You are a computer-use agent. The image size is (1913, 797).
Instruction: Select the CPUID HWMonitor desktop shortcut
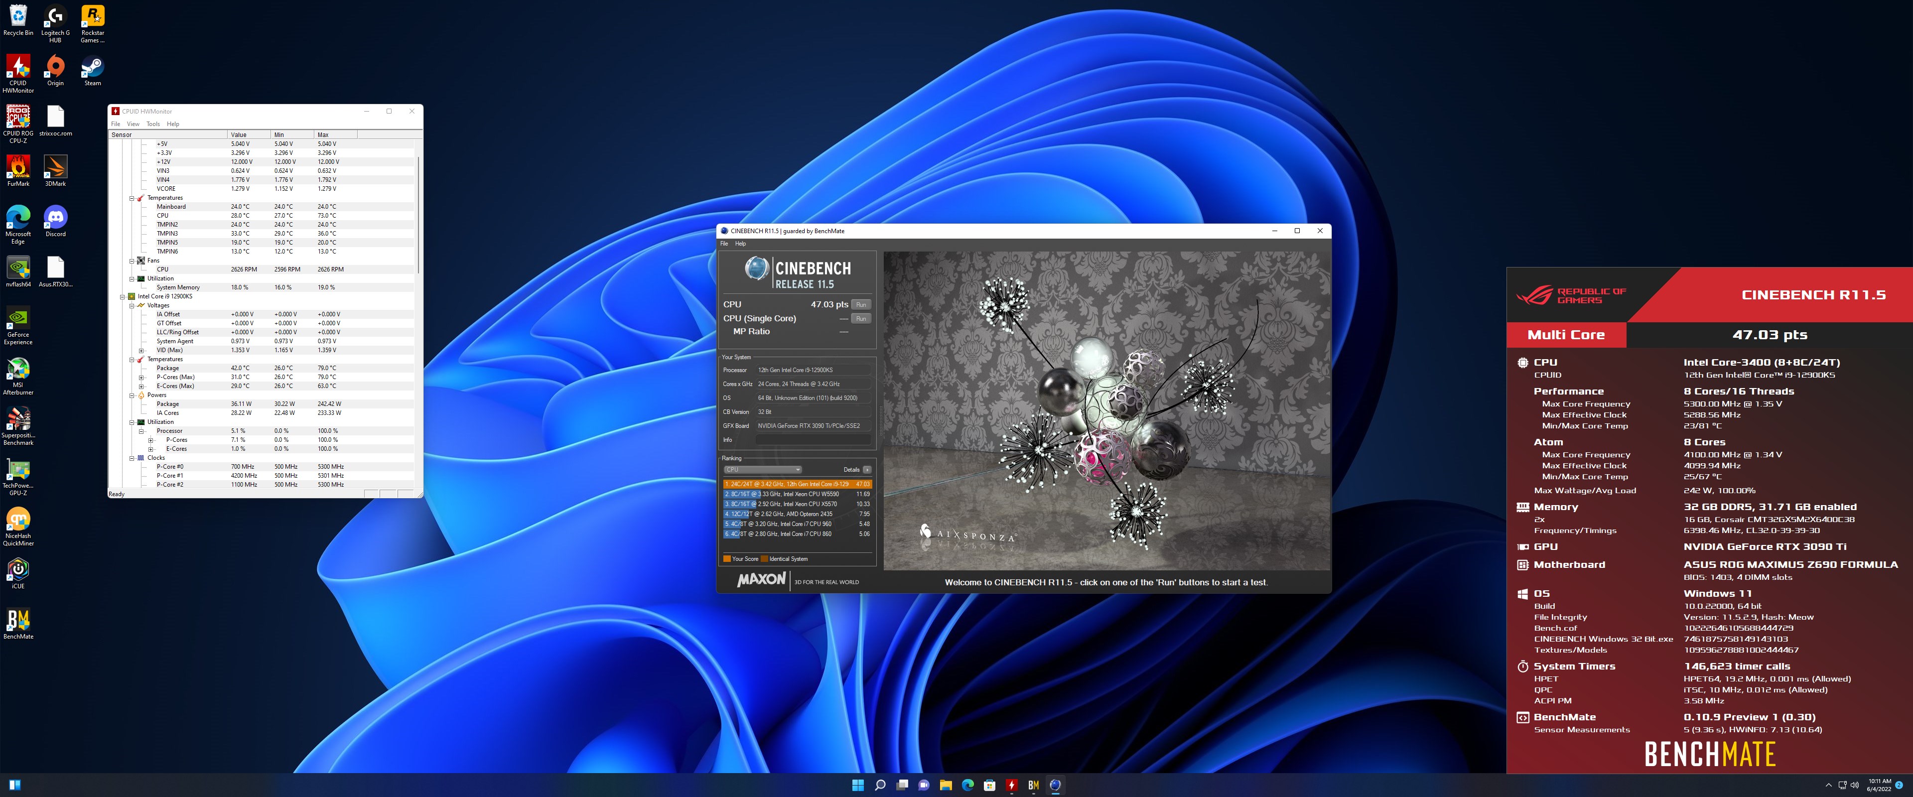18,74
